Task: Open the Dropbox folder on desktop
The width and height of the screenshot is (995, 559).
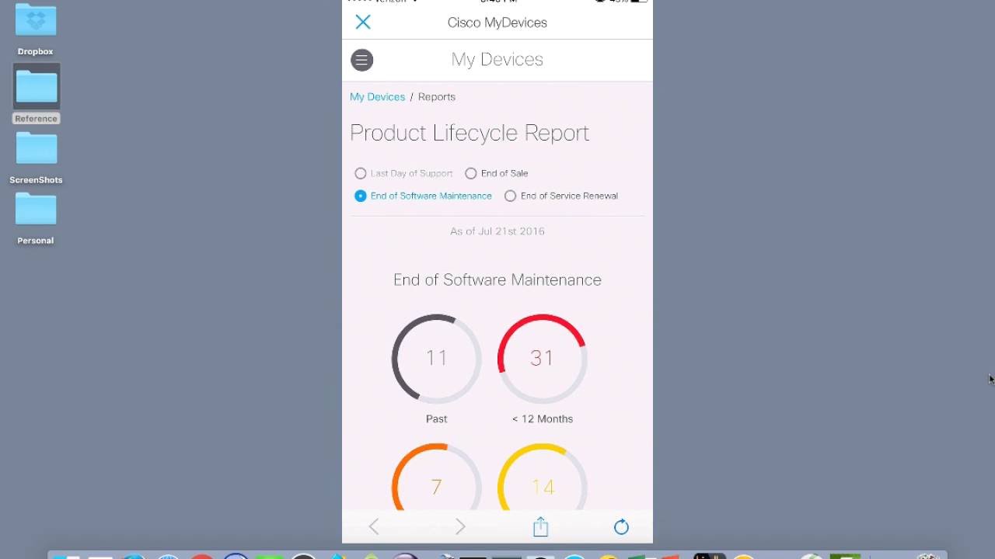Action: pos(36,30)
